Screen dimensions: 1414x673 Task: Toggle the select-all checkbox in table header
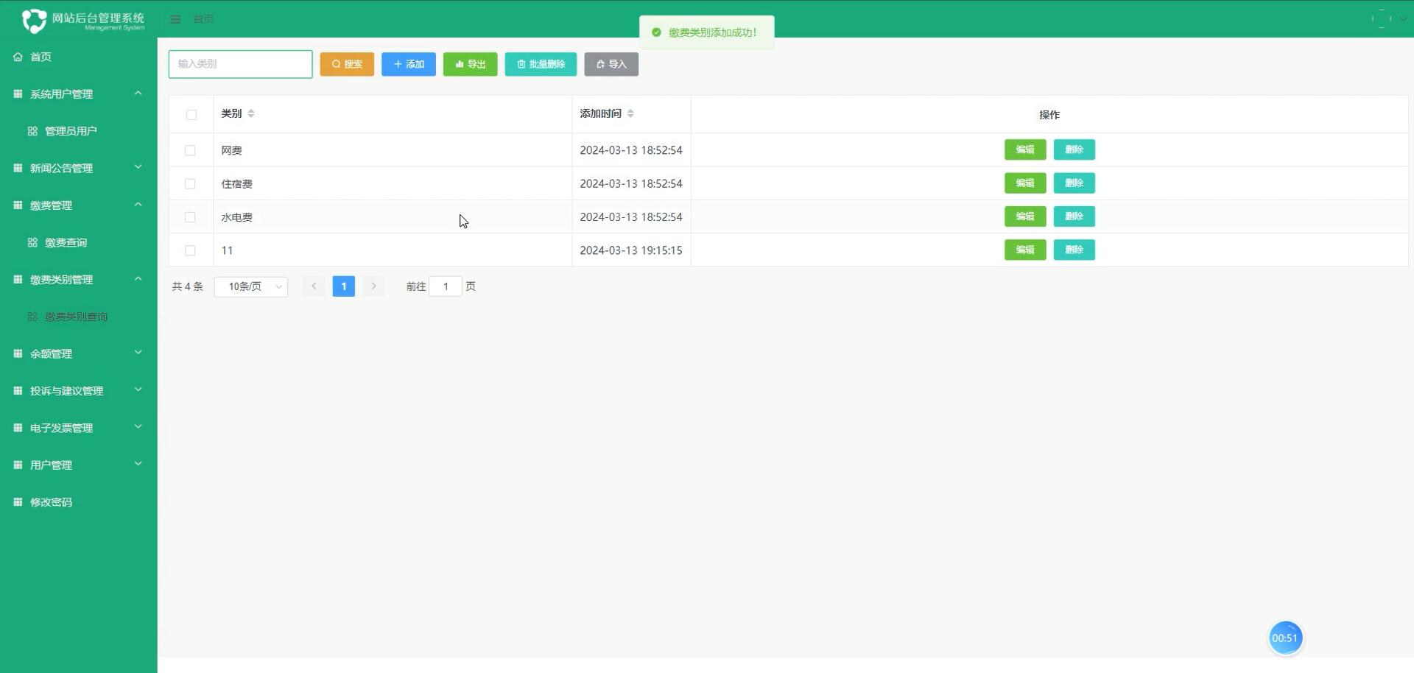click(x=191, y=115)
